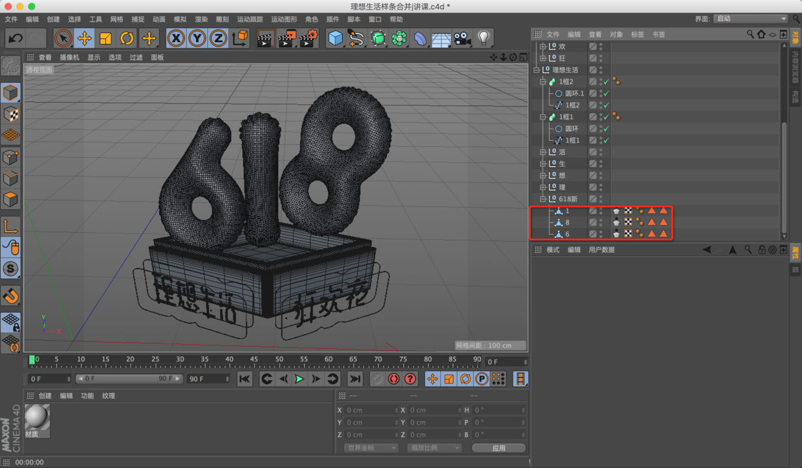The width and height of the screenshot is (802, 468).
Task: Open the material manager 纹理 menu
Action: pos(108,396)
